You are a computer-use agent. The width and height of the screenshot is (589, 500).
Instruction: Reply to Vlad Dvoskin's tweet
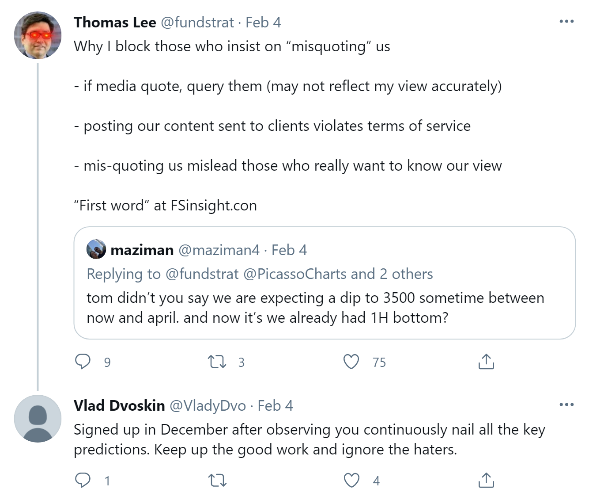point(83,480)
